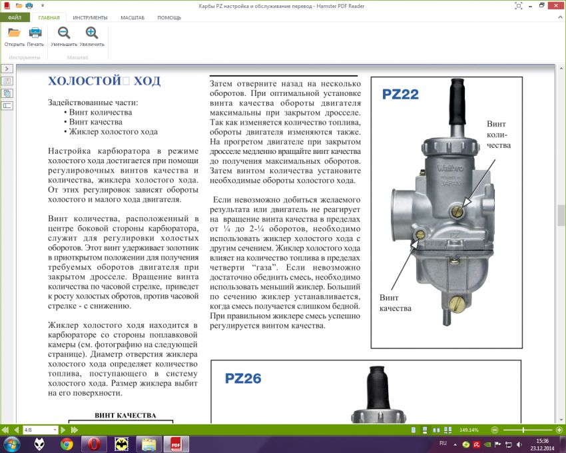566x453 pixels.
Task: Click red Hamster PDF app icon in title bar
Action: [7, 5]
